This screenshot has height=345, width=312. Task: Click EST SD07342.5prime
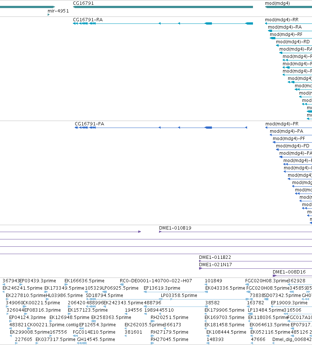282,295
